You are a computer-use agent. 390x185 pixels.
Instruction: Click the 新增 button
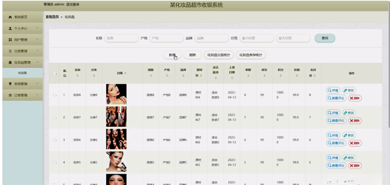(172, 55)
